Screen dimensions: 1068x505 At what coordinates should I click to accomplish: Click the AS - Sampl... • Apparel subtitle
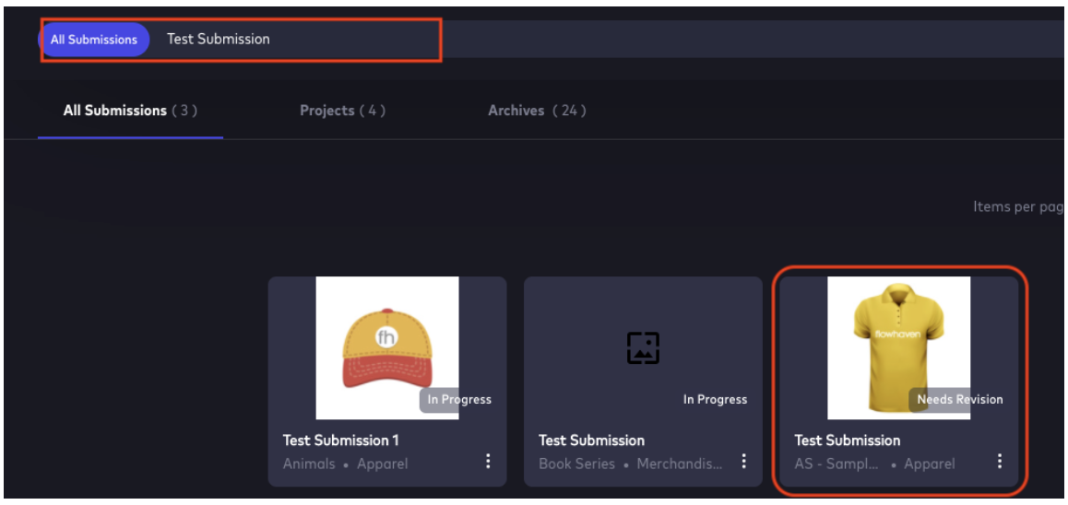coord(874,464)
